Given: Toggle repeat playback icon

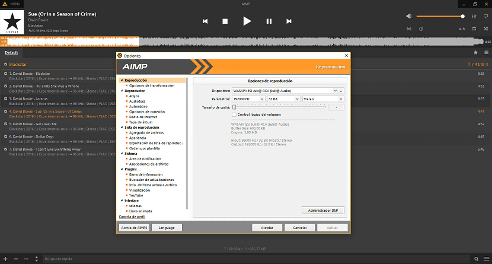Looking at the screenshot, I should click(x=474, y=28).
